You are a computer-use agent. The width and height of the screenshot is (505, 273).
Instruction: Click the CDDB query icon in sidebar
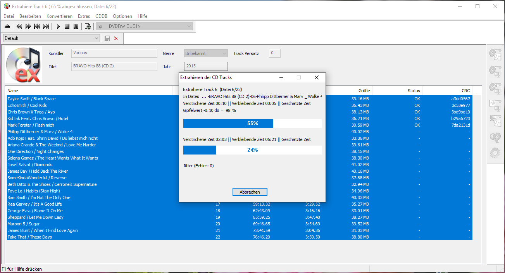click(x=495, y=137)
